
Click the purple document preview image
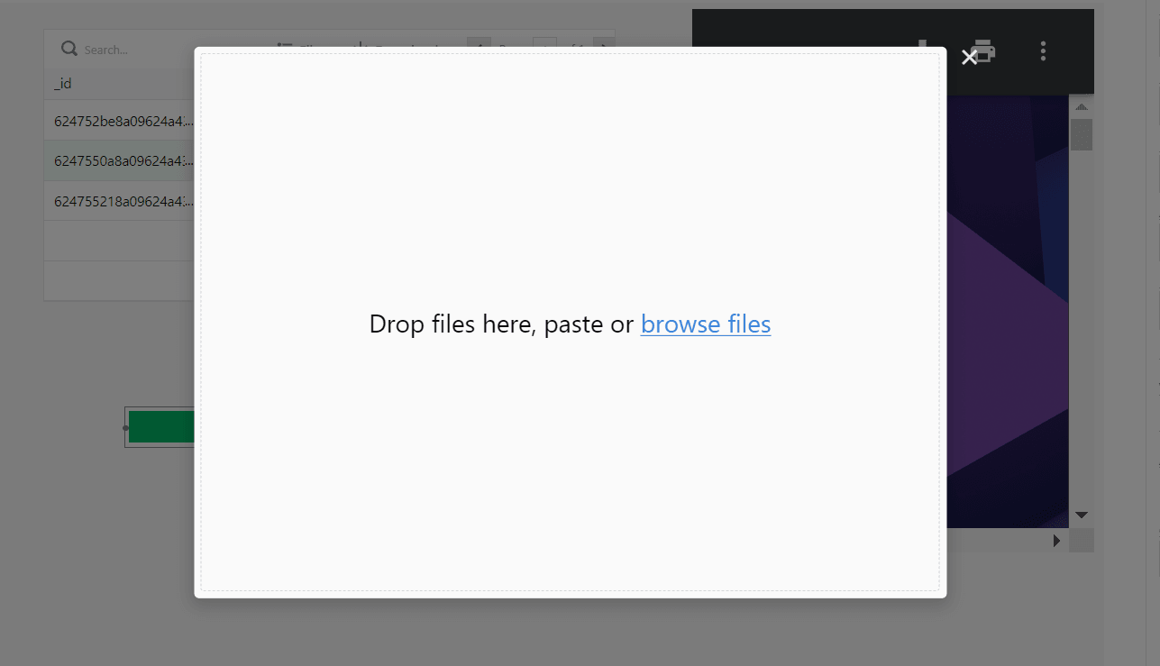[x=1005, y=306]
